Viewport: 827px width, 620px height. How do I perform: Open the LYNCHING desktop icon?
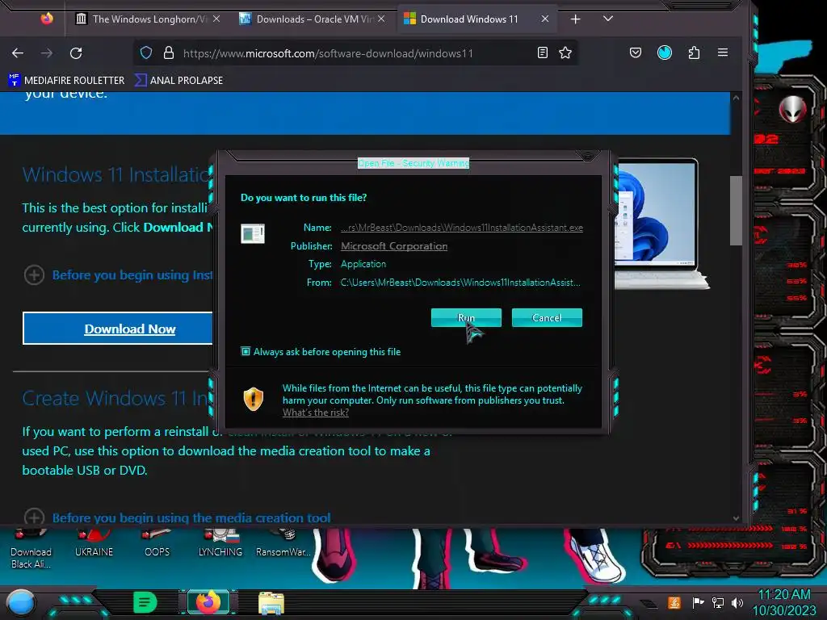[x=220, y=544]
